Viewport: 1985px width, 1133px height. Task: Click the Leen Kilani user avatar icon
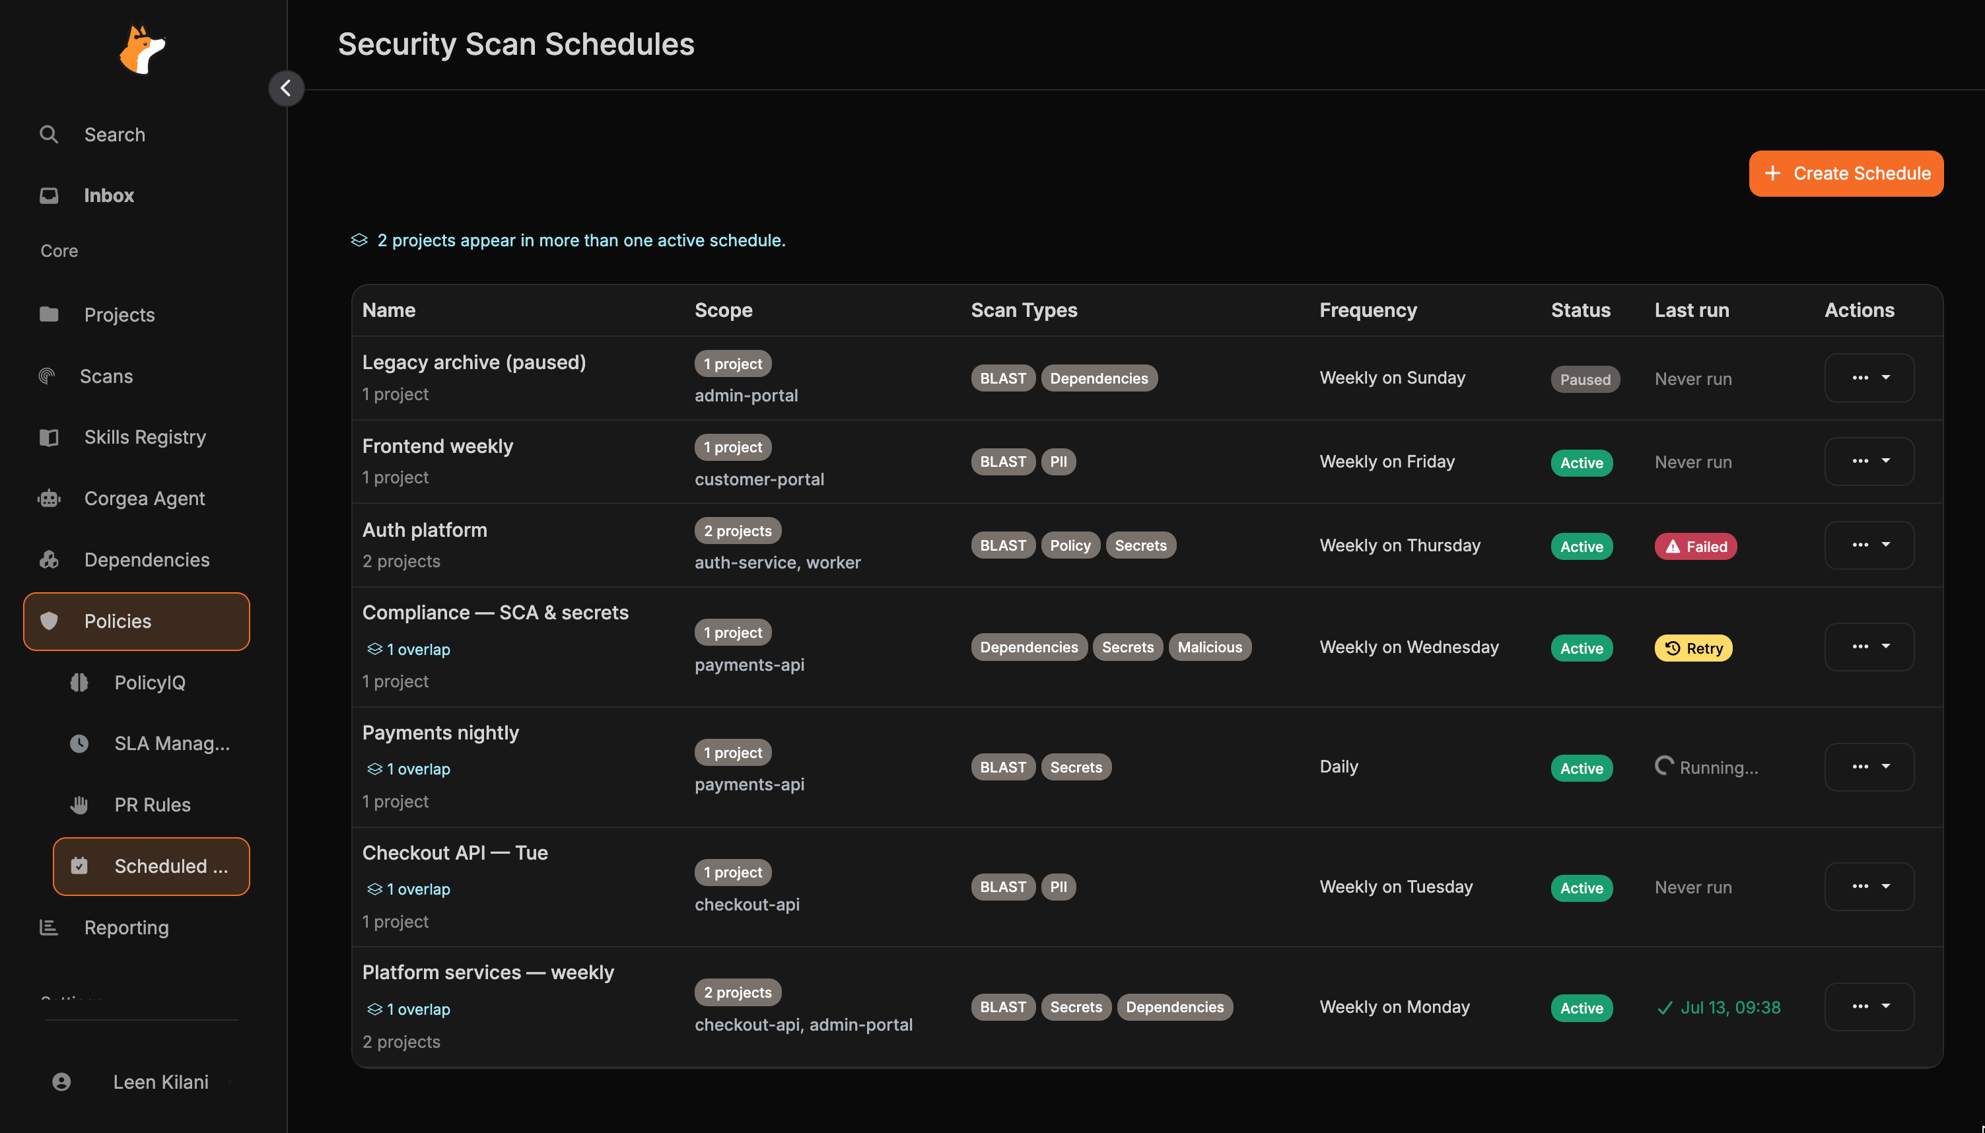61,1081
